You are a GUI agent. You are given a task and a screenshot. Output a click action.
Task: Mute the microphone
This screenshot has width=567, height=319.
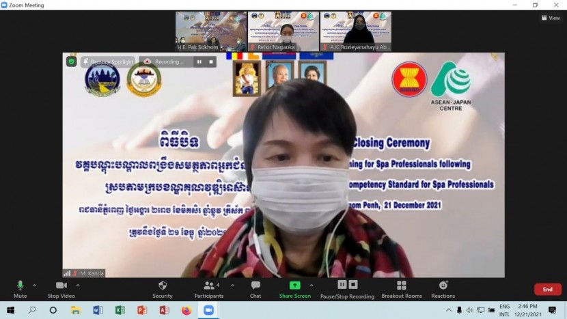pyautogui.click(x=20, y=286)
